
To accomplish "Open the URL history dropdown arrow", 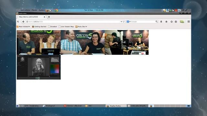I will click(121, 22).
